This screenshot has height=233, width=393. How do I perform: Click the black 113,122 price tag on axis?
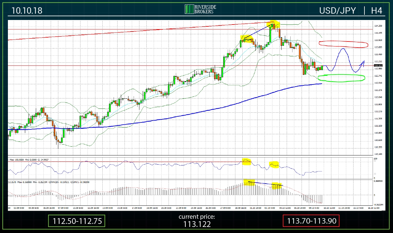tap(378, 65)
